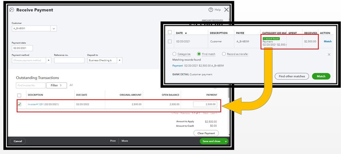Click the '1 record found' green badge
Viewport: 341px width, 154px height.
coord(271,38)
